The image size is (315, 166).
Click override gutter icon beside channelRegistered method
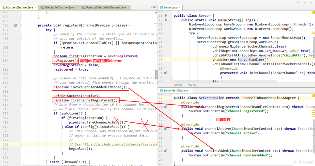(x=165, y=107)
